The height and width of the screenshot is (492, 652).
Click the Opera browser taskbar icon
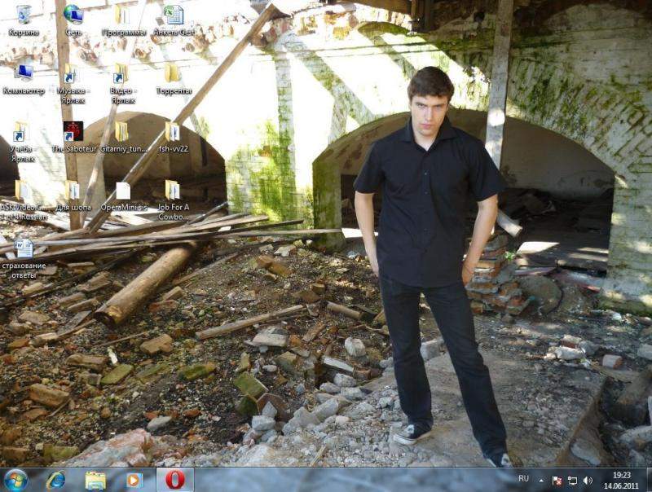pyautogui.click(x=174, y=480)
